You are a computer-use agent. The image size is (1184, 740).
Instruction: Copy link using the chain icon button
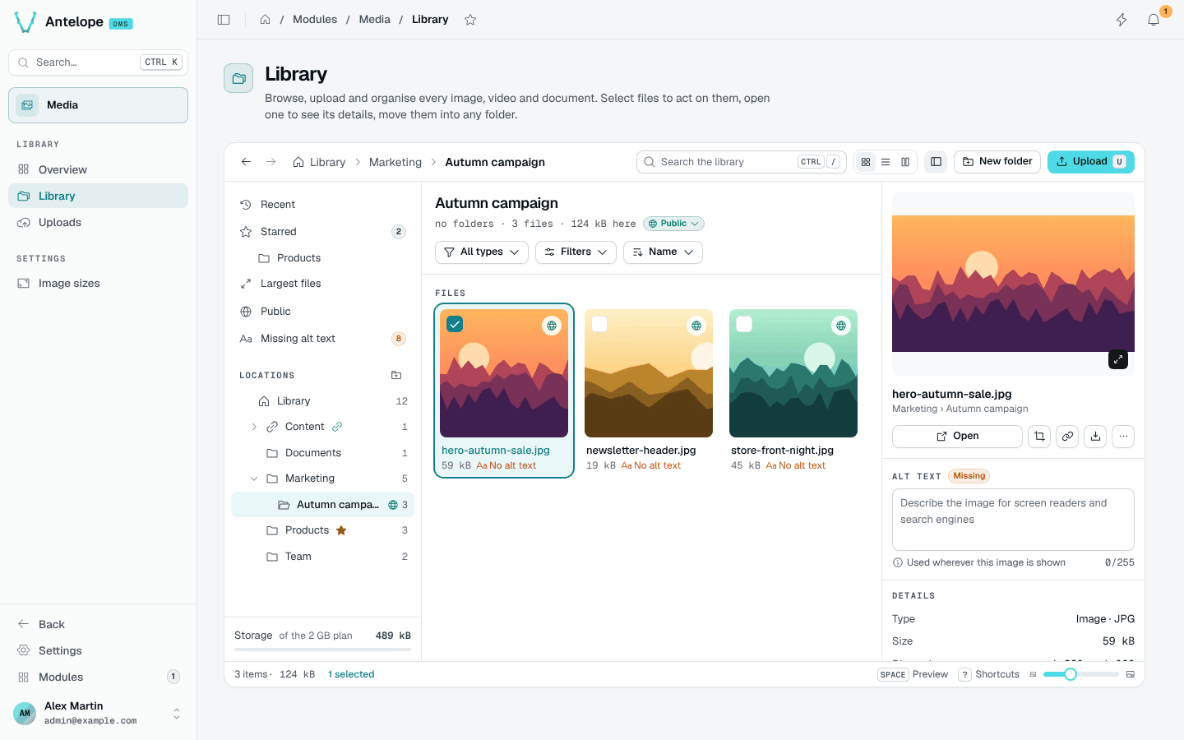[x=1067, y=437]
